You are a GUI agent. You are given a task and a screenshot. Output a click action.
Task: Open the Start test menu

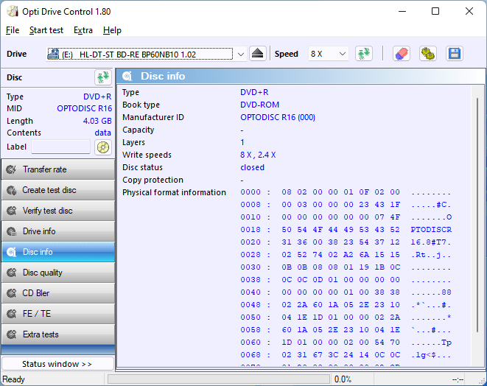[x=46, y=30]
